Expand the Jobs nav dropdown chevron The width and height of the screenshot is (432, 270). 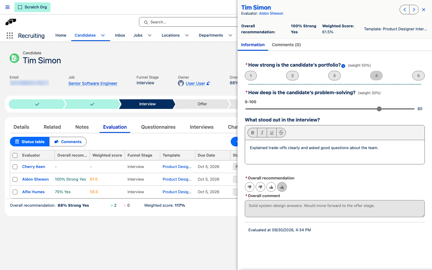pyautogui.click(x=150, y=35)
